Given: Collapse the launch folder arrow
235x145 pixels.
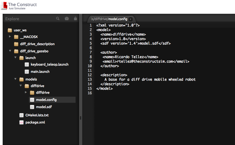Looking at the screenshot, I should [15, 57].
